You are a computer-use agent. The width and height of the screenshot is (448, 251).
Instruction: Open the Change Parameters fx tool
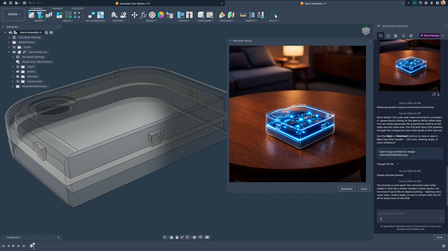[143, 15]
